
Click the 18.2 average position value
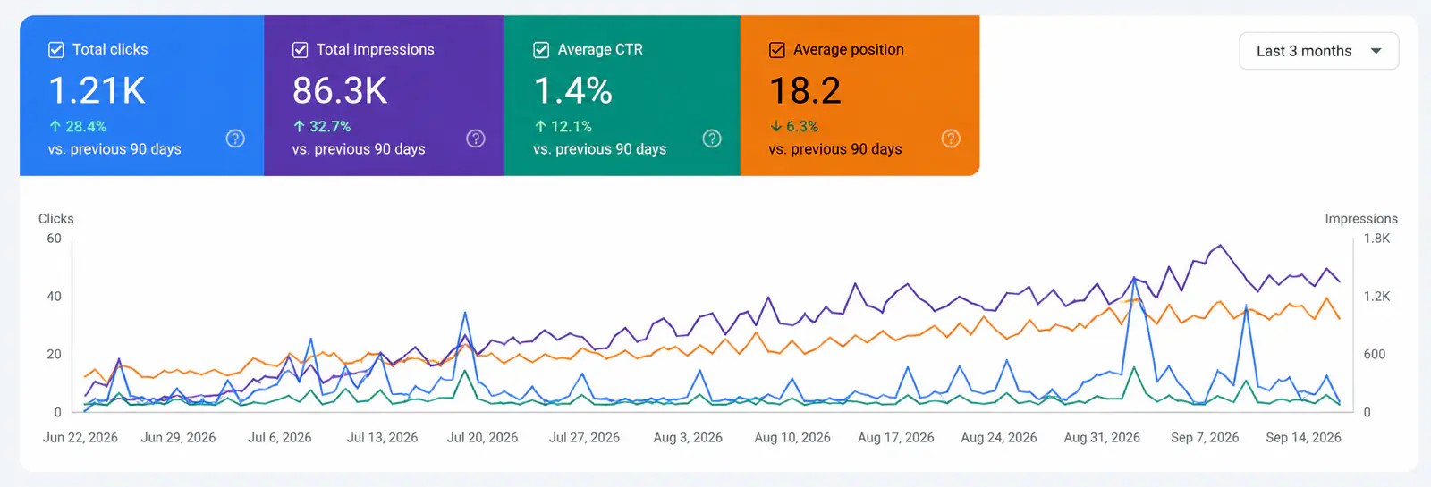tap(805, 90)
